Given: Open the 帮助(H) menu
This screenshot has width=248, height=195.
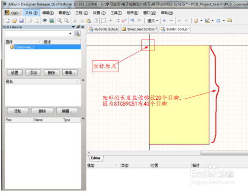Looking at the screenshot, I should (167, 13).
